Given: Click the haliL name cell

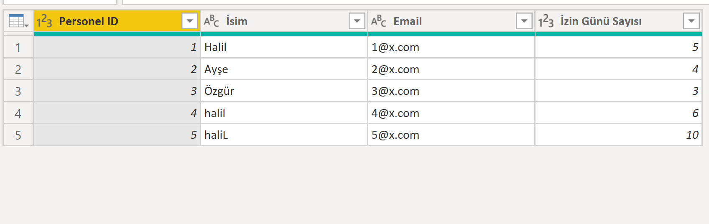Looking at the screenshot, I should 284,135.
